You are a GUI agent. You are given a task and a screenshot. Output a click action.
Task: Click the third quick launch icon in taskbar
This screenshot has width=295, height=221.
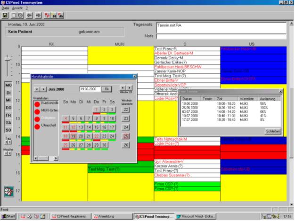coord(36,216)
